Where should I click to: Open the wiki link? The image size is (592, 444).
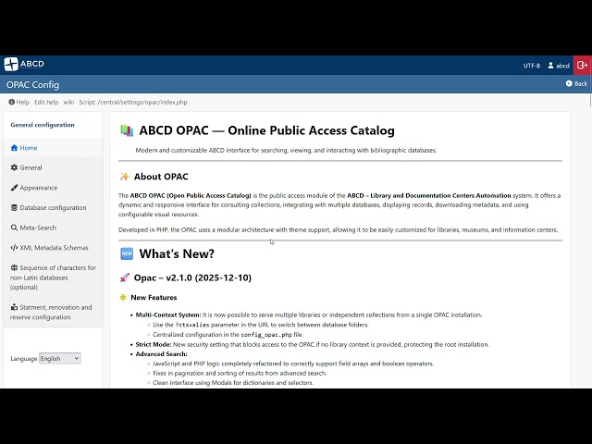(x=68, y=102)
